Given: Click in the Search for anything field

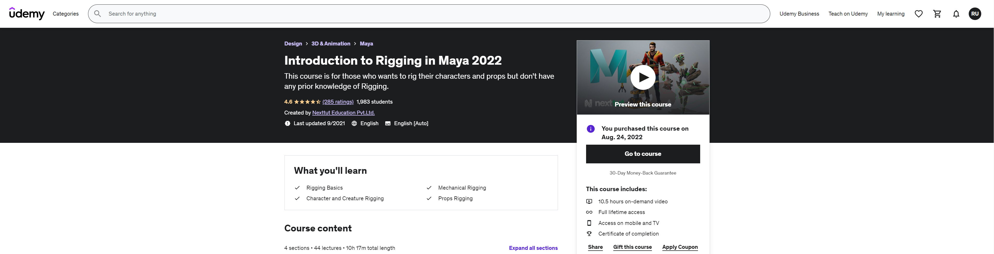Looking at the screenshot, I should click(x=425, y=14).
